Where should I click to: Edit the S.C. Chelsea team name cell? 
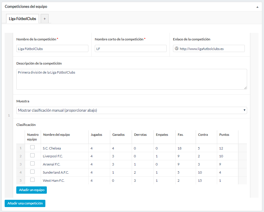65,148
